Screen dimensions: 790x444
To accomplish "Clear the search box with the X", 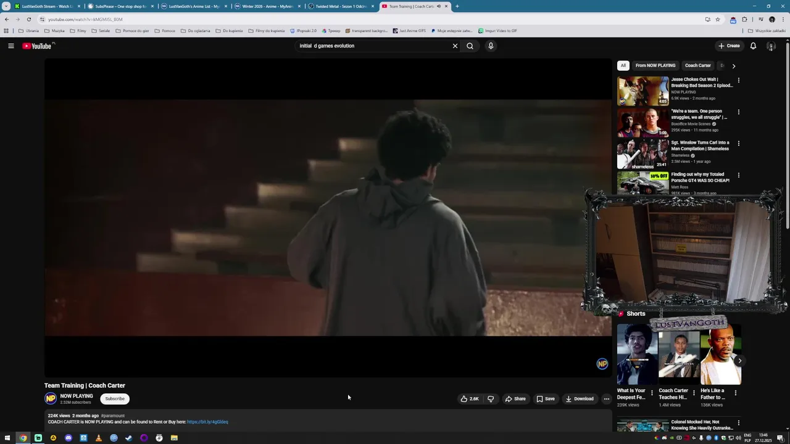I will 455,46.
